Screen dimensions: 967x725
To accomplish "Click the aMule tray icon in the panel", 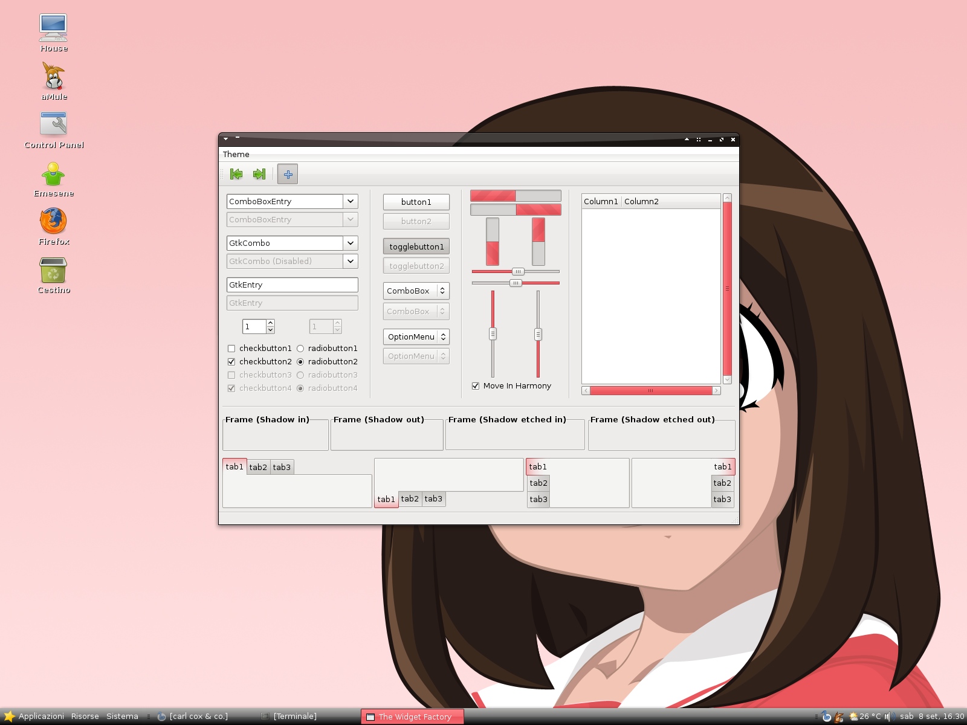I will (839, 717).
